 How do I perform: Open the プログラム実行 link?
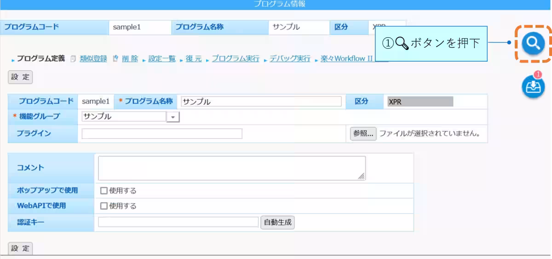coord(236,59)
